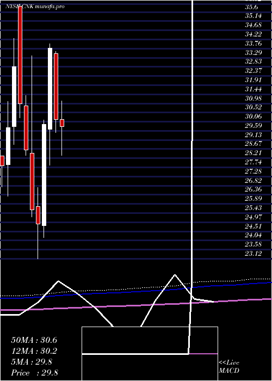
Task: Click the <<Live MACD label
Action: pyautogui.click(x=229, y=367)
